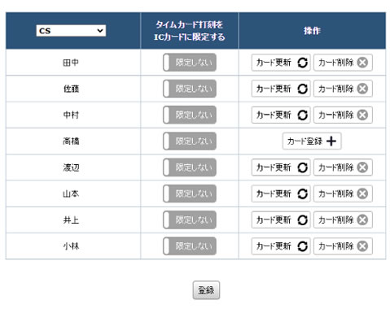
Task: Click the plus icon to register 高橋's card
Action: [331, 141]
